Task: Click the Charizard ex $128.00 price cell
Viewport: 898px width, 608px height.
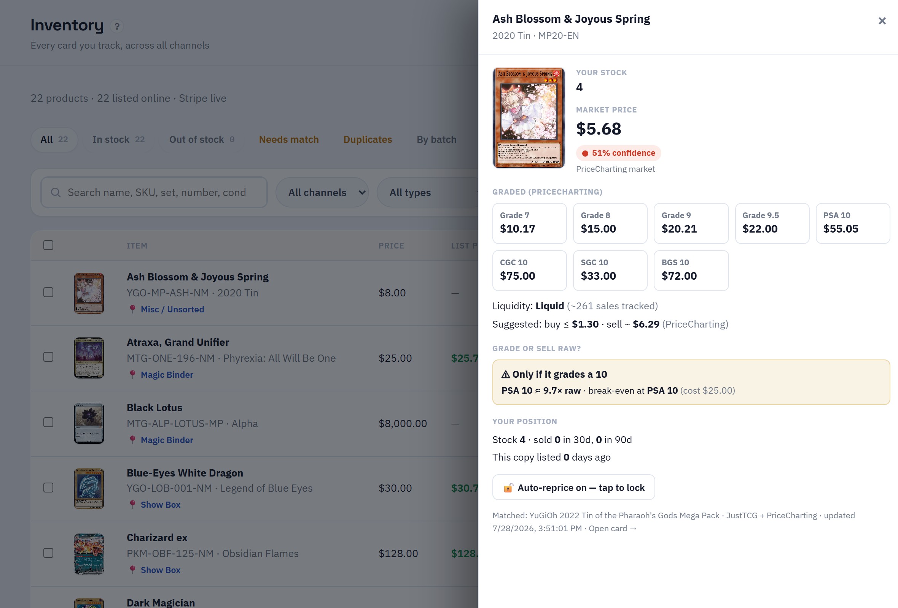Action: 398,554
